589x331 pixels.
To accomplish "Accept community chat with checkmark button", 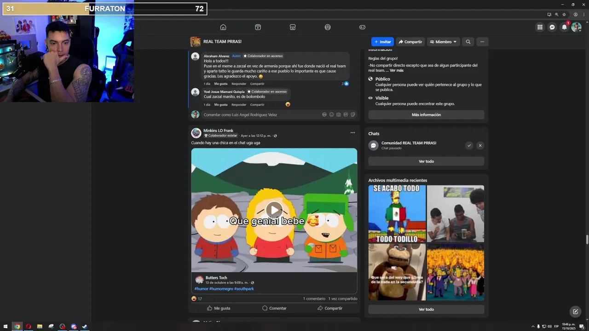I will [x=469, y=145].
